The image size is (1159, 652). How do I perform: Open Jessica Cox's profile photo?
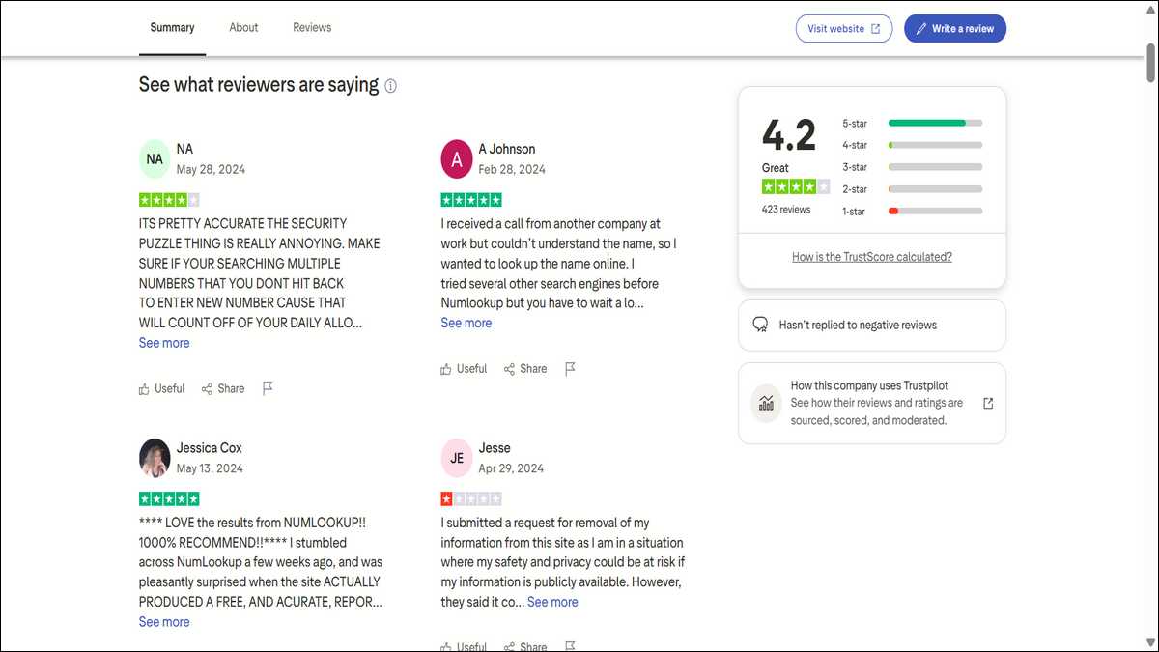155,458
